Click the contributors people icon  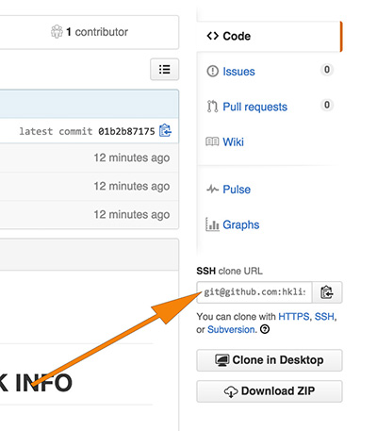[57, 32]
